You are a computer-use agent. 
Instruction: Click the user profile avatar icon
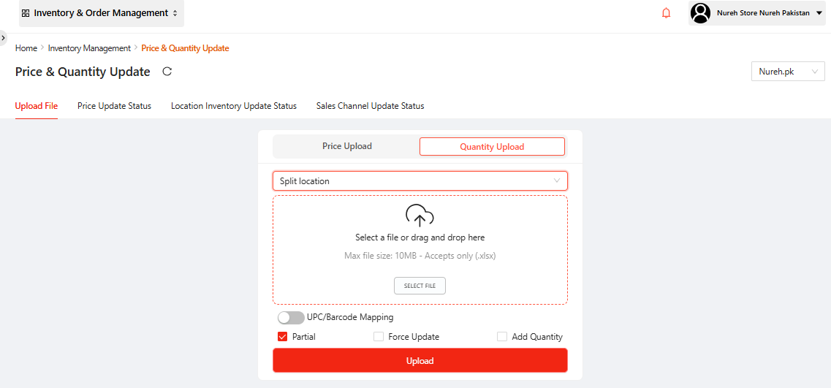[700, 13]
